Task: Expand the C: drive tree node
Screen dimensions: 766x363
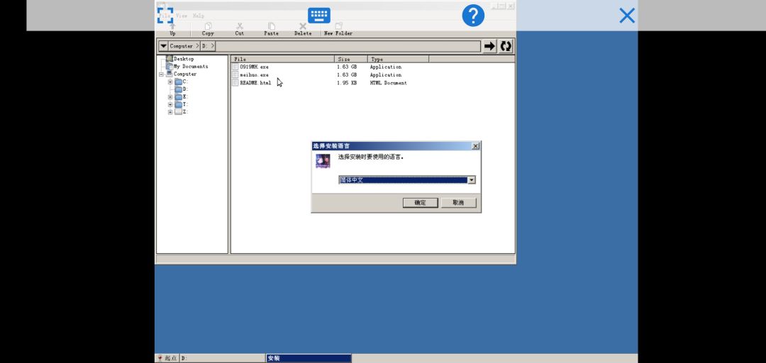Action: (x=170, y=82)
